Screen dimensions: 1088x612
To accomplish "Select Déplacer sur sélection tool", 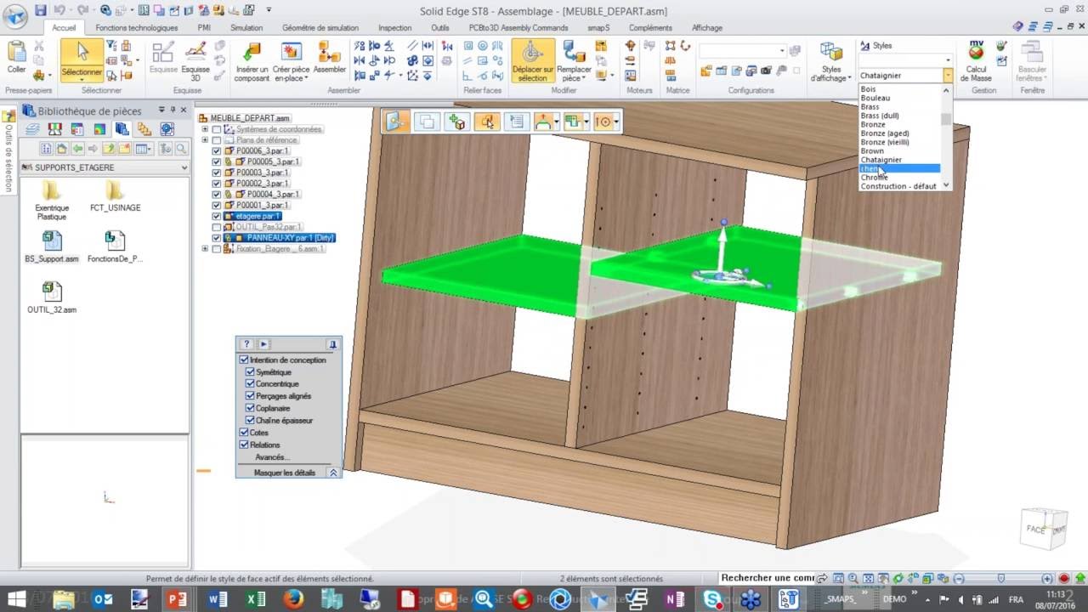I will coord(533,60).
